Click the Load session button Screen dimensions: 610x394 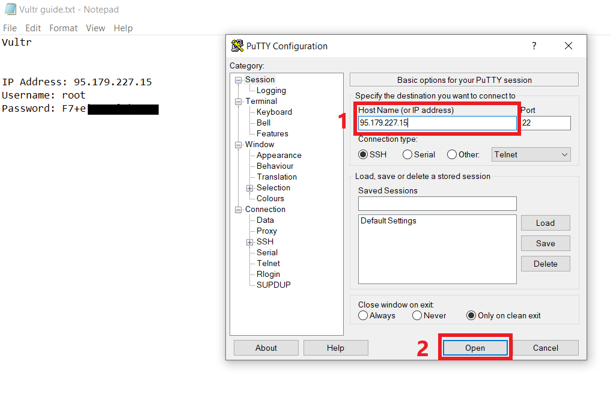[x=546, y=223]
